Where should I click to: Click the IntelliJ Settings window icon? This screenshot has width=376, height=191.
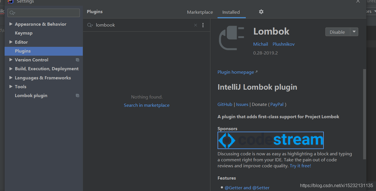tap(11, 1)
